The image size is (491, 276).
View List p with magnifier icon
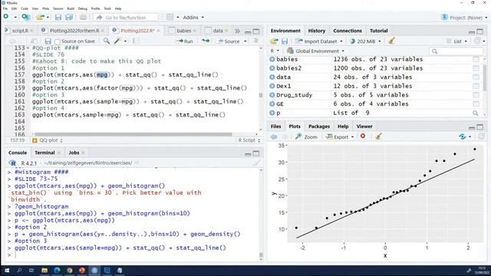[x=476, y=113]
